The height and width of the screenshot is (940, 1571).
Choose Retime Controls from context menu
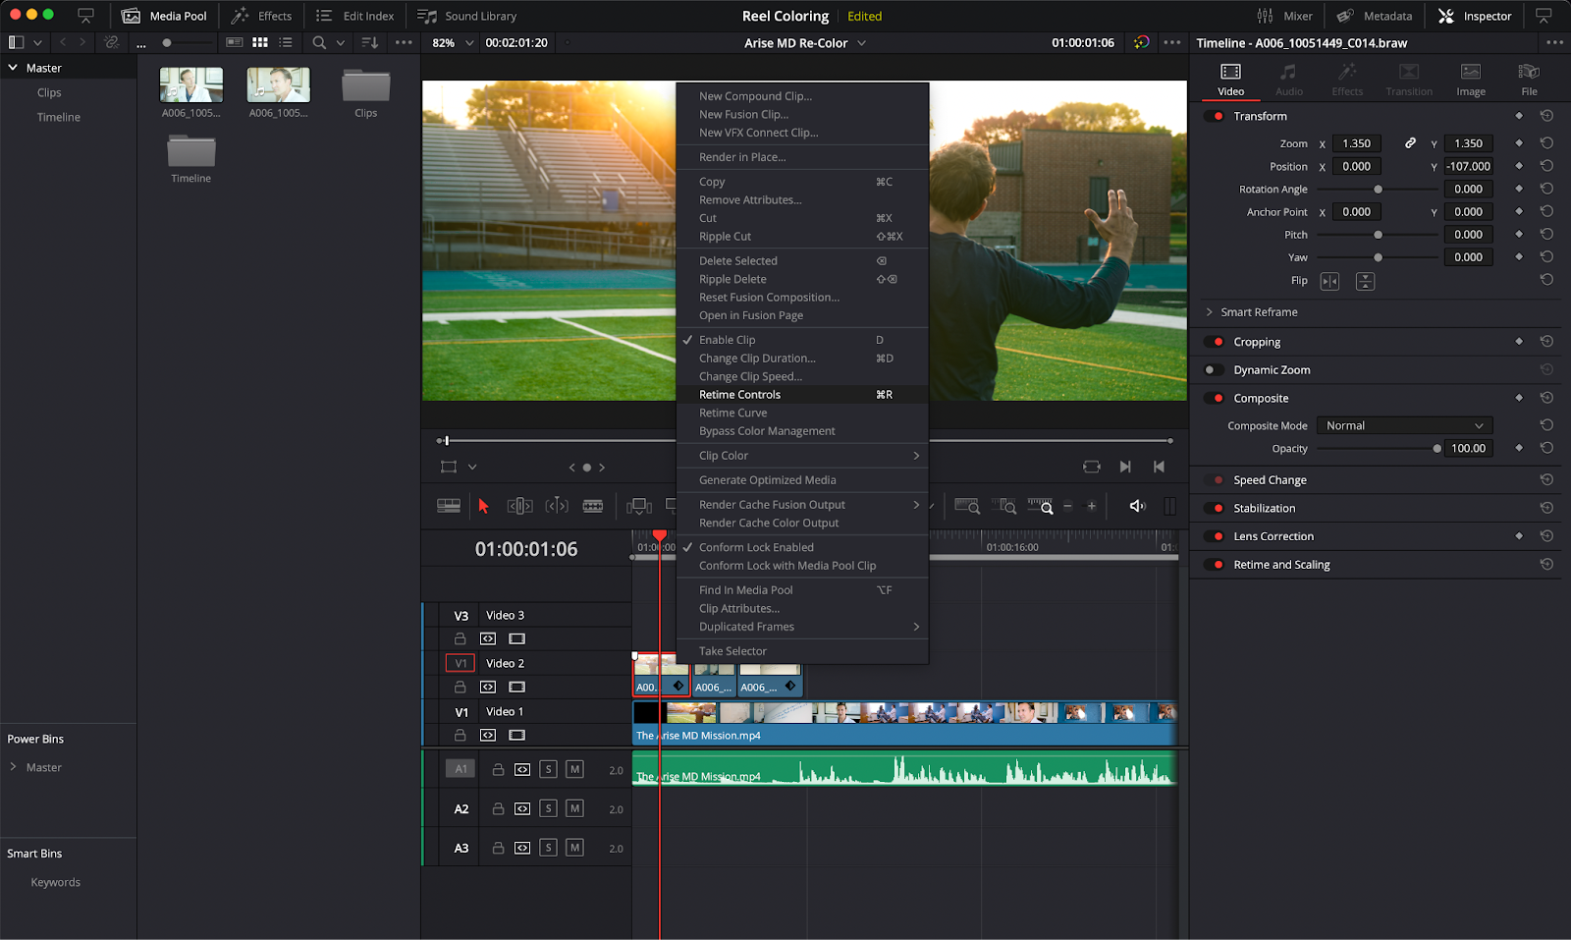[802, 395]
